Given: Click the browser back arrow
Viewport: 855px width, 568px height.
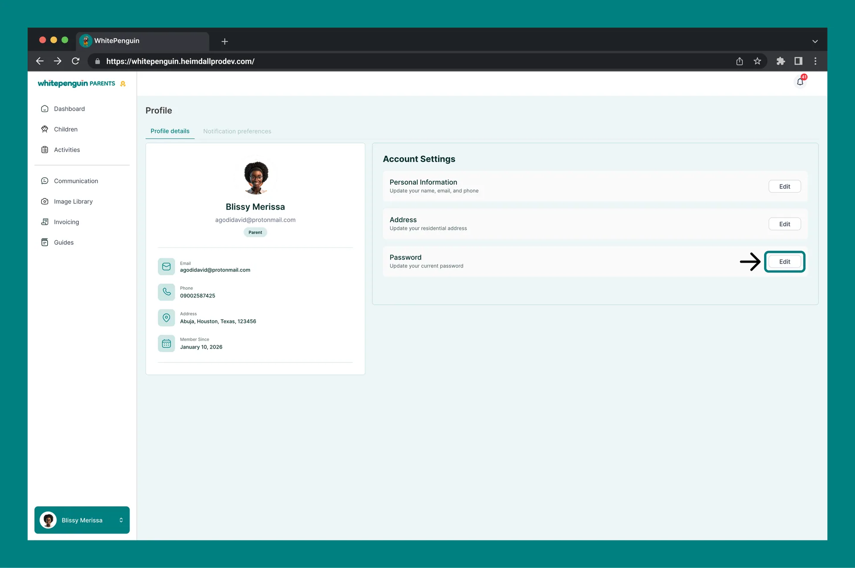Looking at the screenshot, I should click(40, 61).
